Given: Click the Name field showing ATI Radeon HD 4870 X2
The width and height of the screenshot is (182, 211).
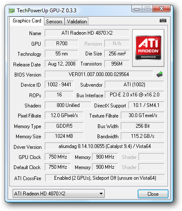Looking at the screenshot, I should [87, 33].
